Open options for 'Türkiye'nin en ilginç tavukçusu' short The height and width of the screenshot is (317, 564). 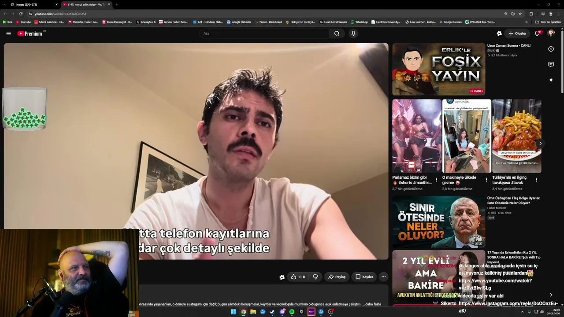pyautogui.click(x=536, y=180)
